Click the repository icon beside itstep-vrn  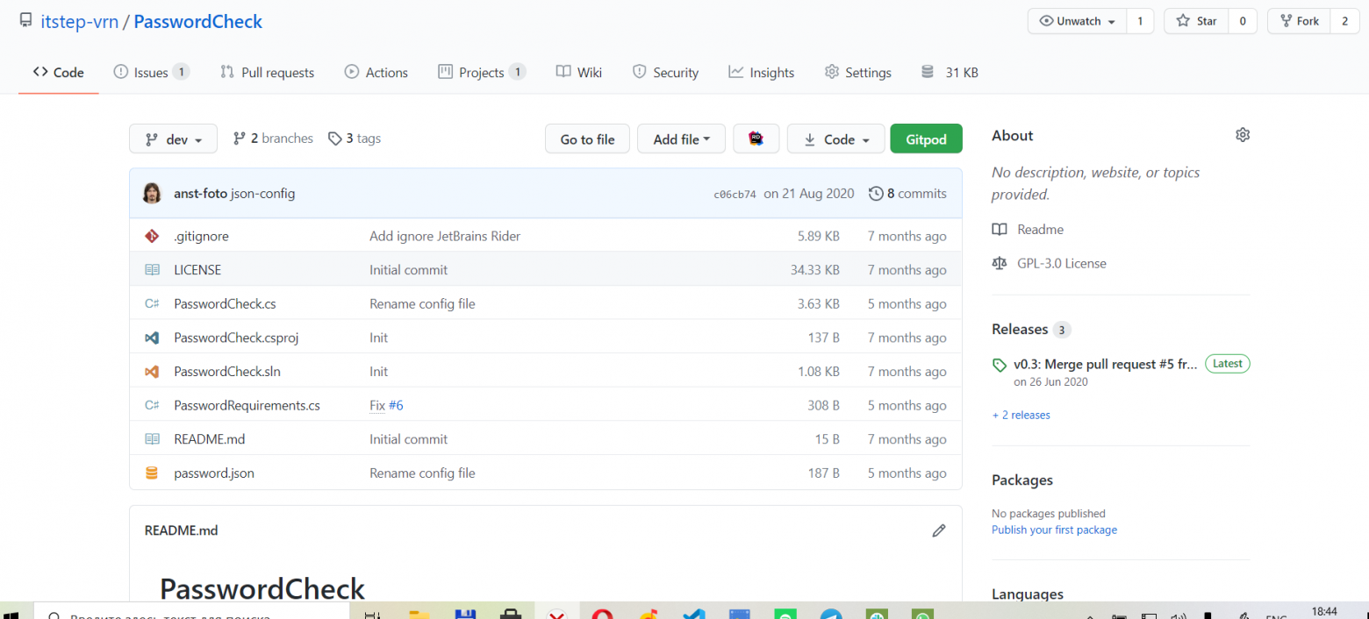pos(25,20)
